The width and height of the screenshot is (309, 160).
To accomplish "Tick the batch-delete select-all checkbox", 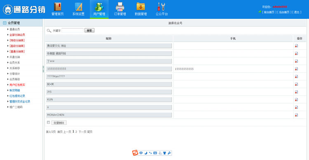I will tap(48, 122).
